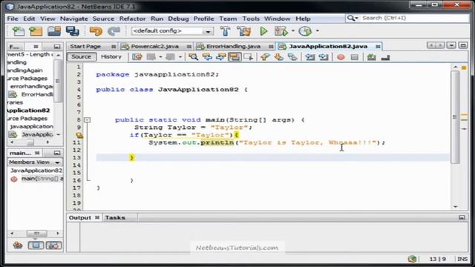Click the Clean and Build Project icon
Viewport: 475px width, 267px height.
point(244,31)
